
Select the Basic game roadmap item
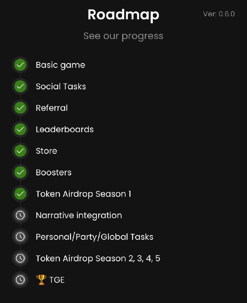click(61, 65)
